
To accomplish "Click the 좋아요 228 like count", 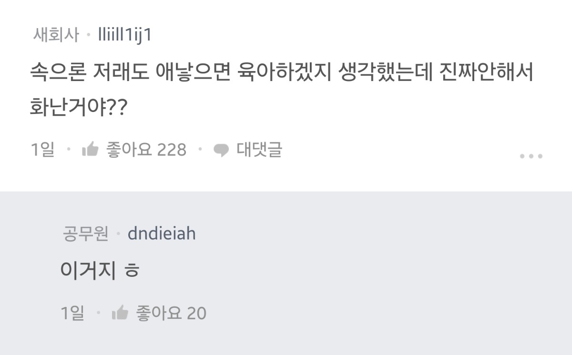I will point(146,150).
